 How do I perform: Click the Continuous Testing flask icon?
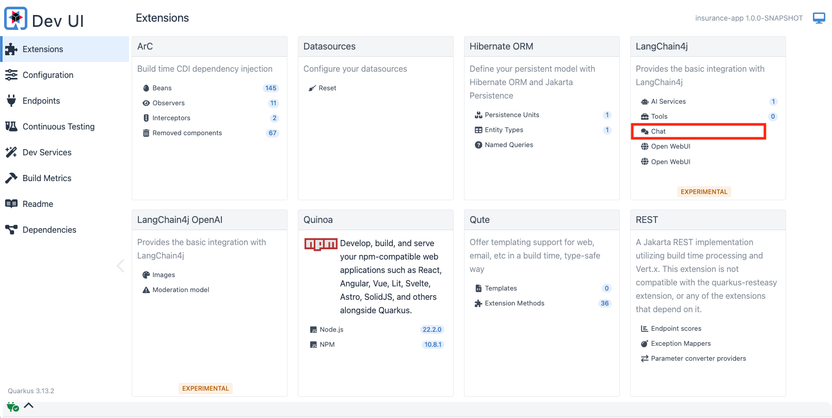click(x=11, y=126)
